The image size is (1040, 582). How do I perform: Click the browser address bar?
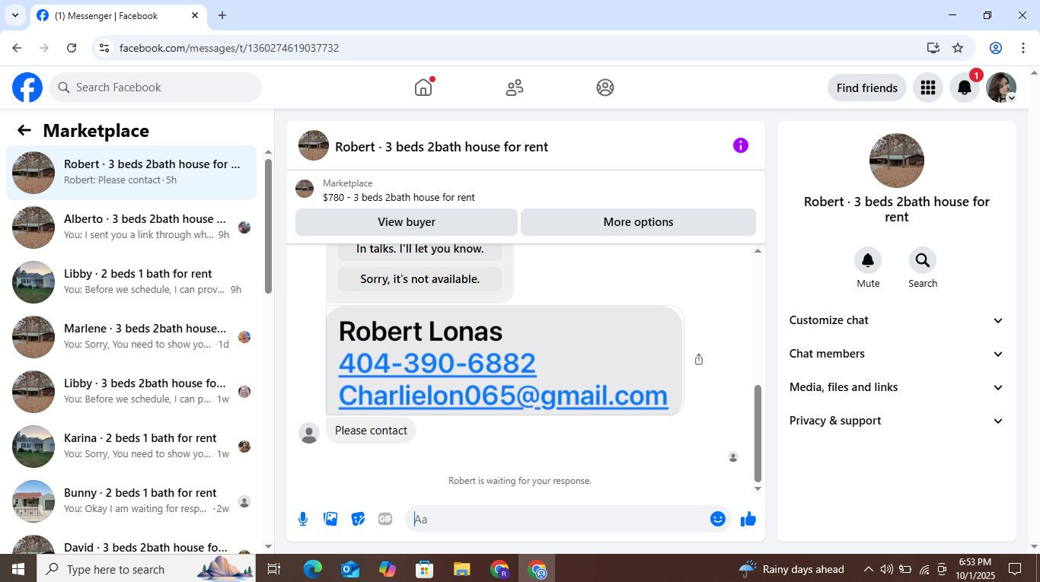[516, 48]
